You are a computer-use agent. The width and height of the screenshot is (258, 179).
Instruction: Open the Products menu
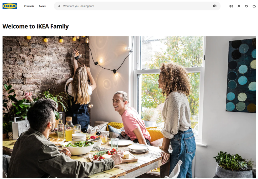click(29, 6)
